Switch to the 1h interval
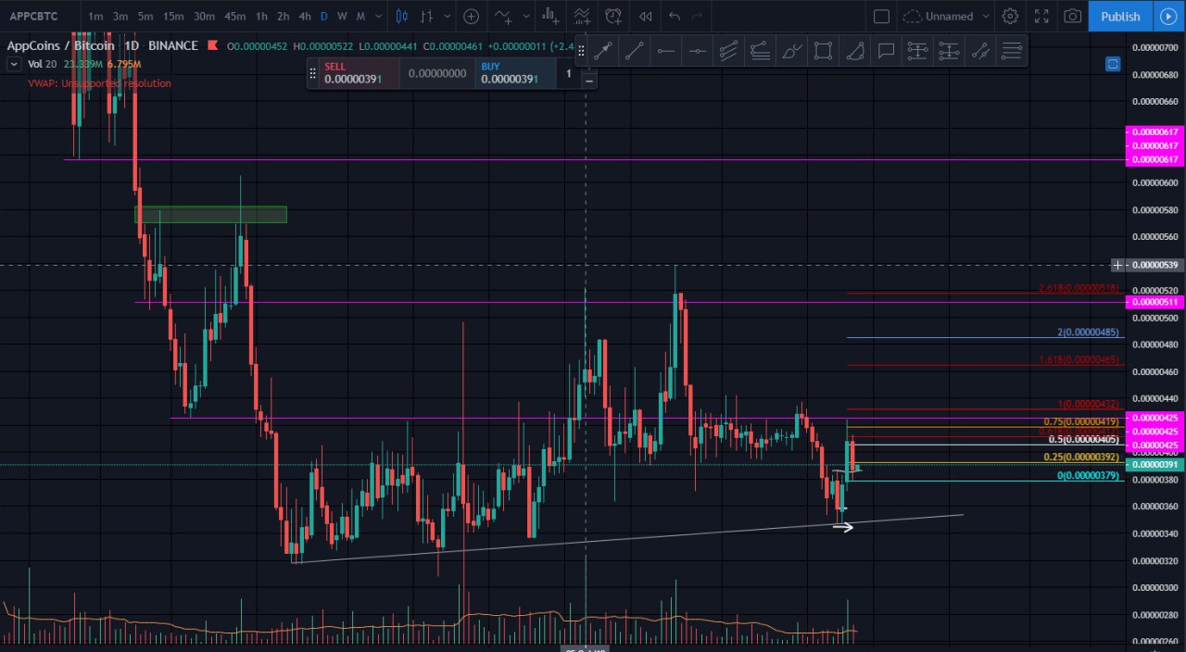Viewport: 1186px width, 652px height. (x=262, y=16)
